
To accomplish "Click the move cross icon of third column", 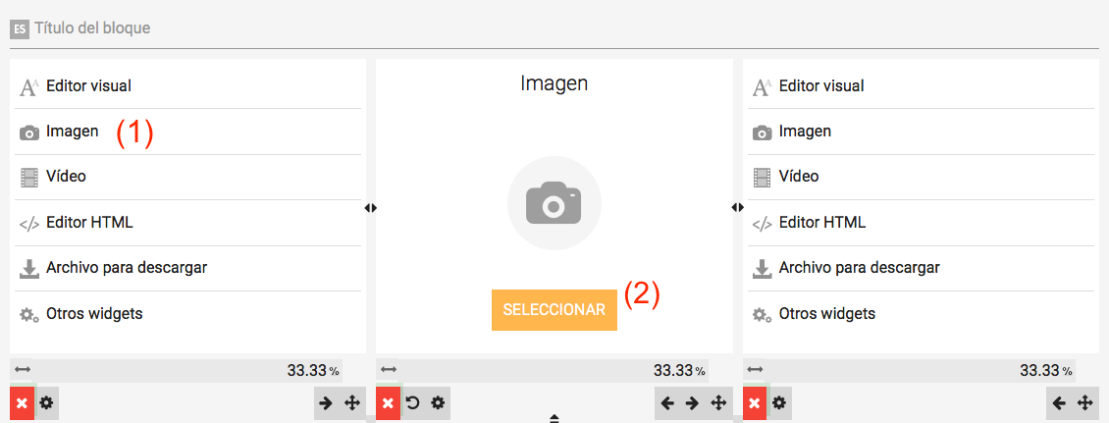I will 1084,403.
